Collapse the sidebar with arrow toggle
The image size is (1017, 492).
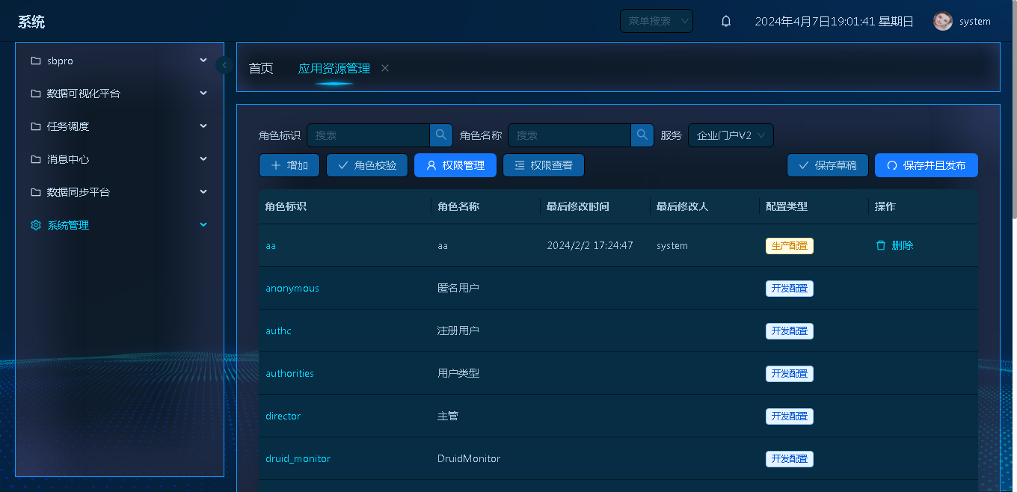click(224, 65)
